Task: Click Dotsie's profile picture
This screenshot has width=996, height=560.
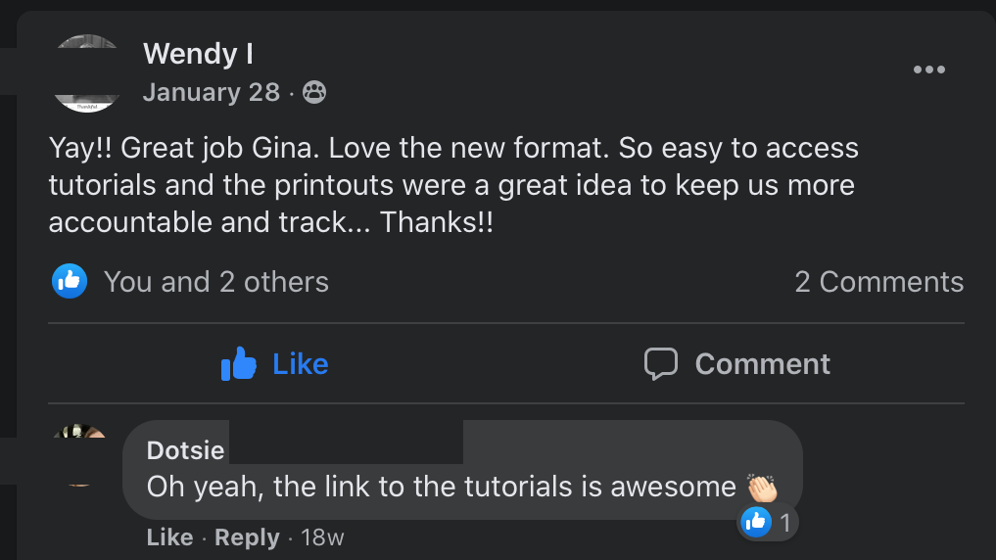Action: (x=80, y=455)
